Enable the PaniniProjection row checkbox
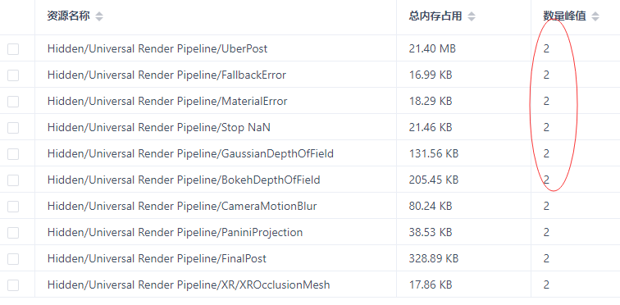 (13, 232)
